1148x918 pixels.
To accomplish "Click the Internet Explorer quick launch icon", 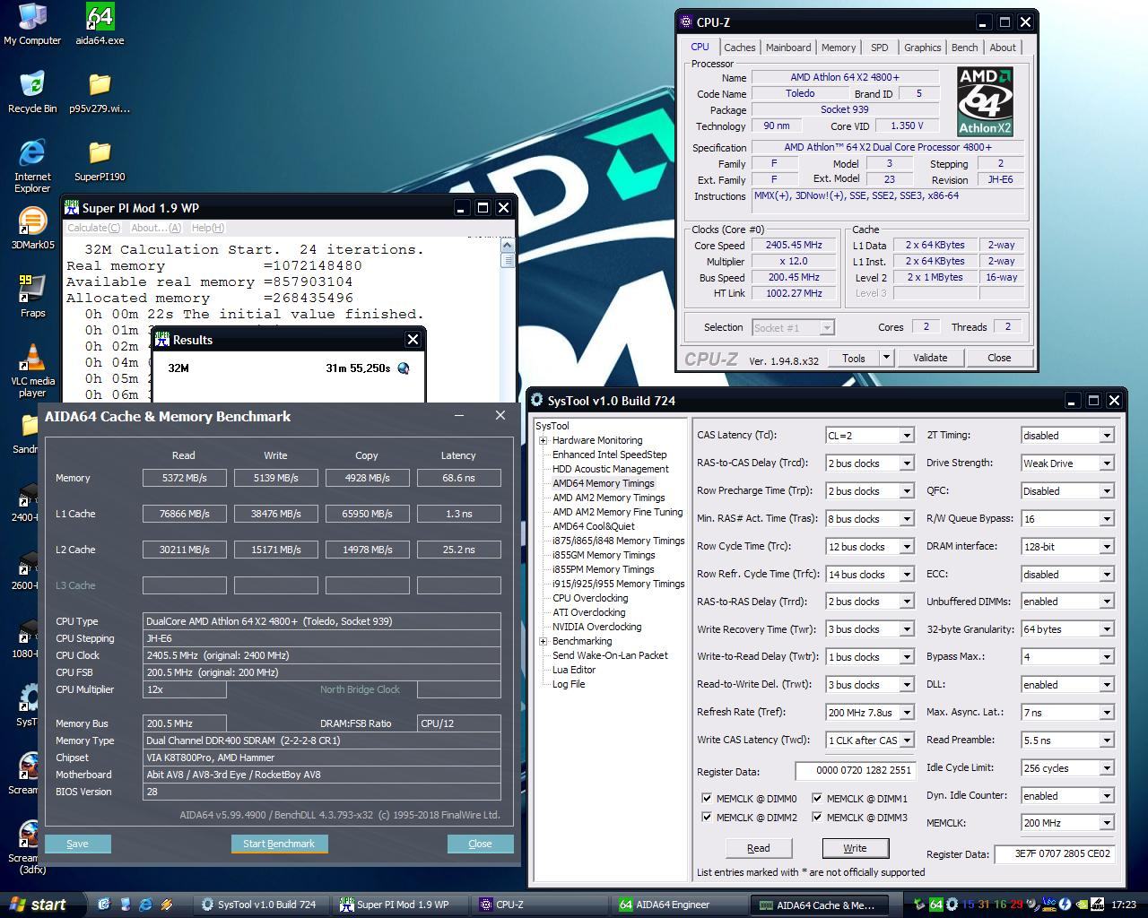I will click(145, 905).
